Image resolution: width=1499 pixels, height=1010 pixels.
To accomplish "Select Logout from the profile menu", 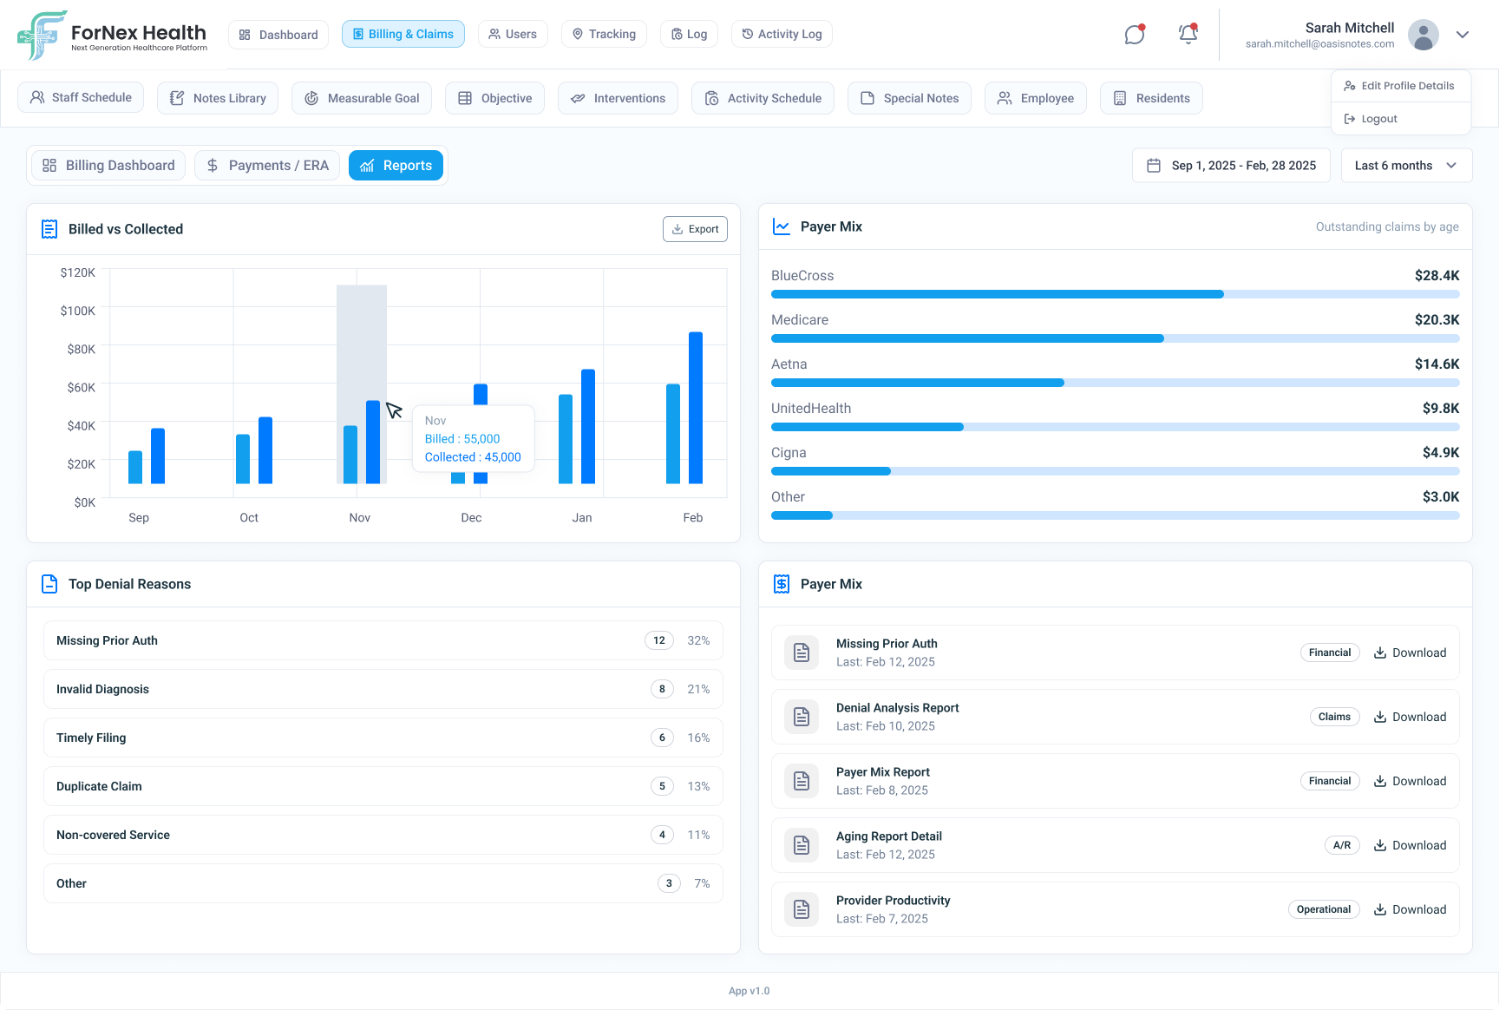I will (1378, 119).
